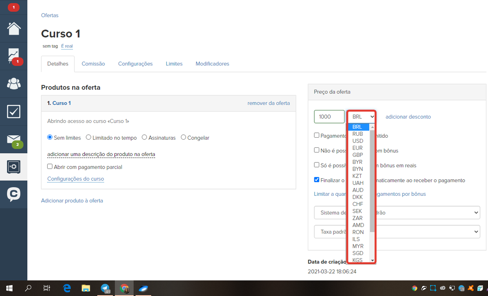
Task: Choose USD in the currency list
Action: click(358, 141)
